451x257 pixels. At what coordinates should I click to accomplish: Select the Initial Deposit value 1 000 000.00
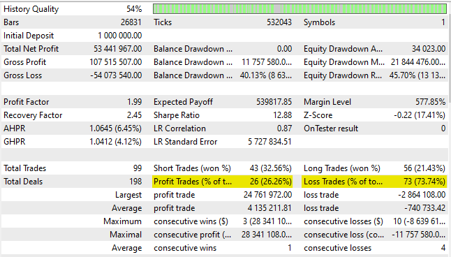(119, 36)
